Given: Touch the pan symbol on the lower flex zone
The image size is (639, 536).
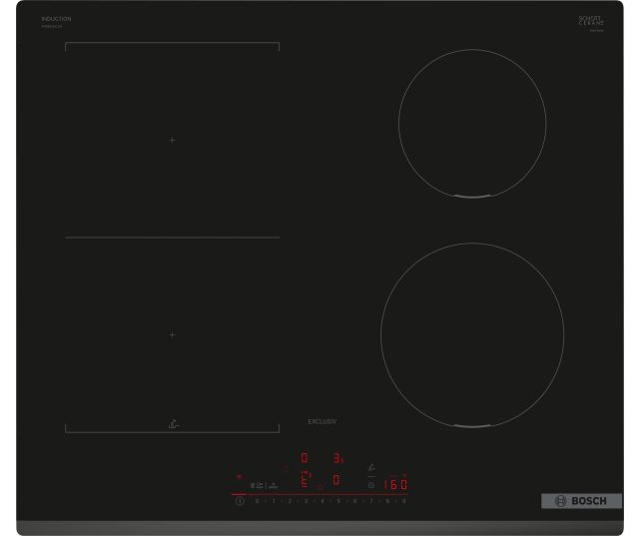Looking at the screenshot, I should 173,422.
